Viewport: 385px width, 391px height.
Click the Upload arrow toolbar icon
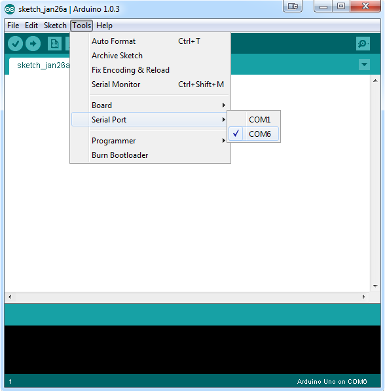click(33, 44)
